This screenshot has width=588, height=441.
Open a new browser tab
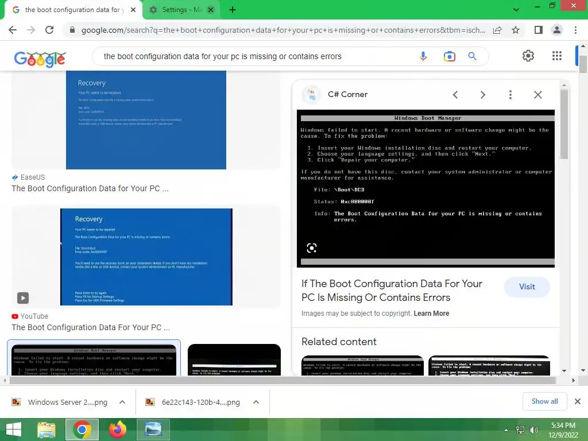[233, 10]
